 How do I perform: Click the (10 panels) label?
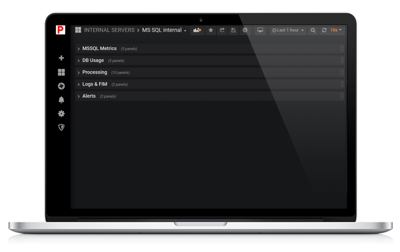tap(120, 72)
